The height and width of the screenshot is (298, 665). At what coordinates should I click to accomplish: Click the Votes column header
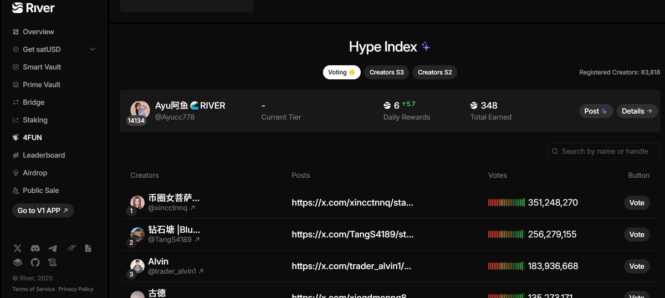click(498, 176)
